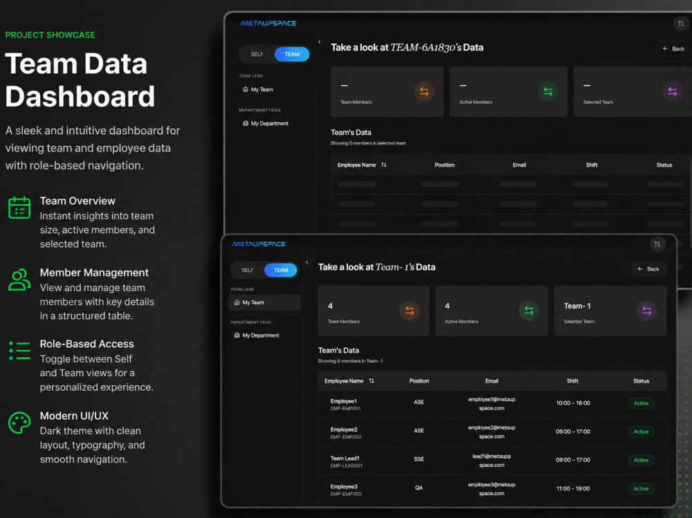Open My Team in front window sidebar
Viewport: 692px width, 518px height.
(x=265, y=302)
